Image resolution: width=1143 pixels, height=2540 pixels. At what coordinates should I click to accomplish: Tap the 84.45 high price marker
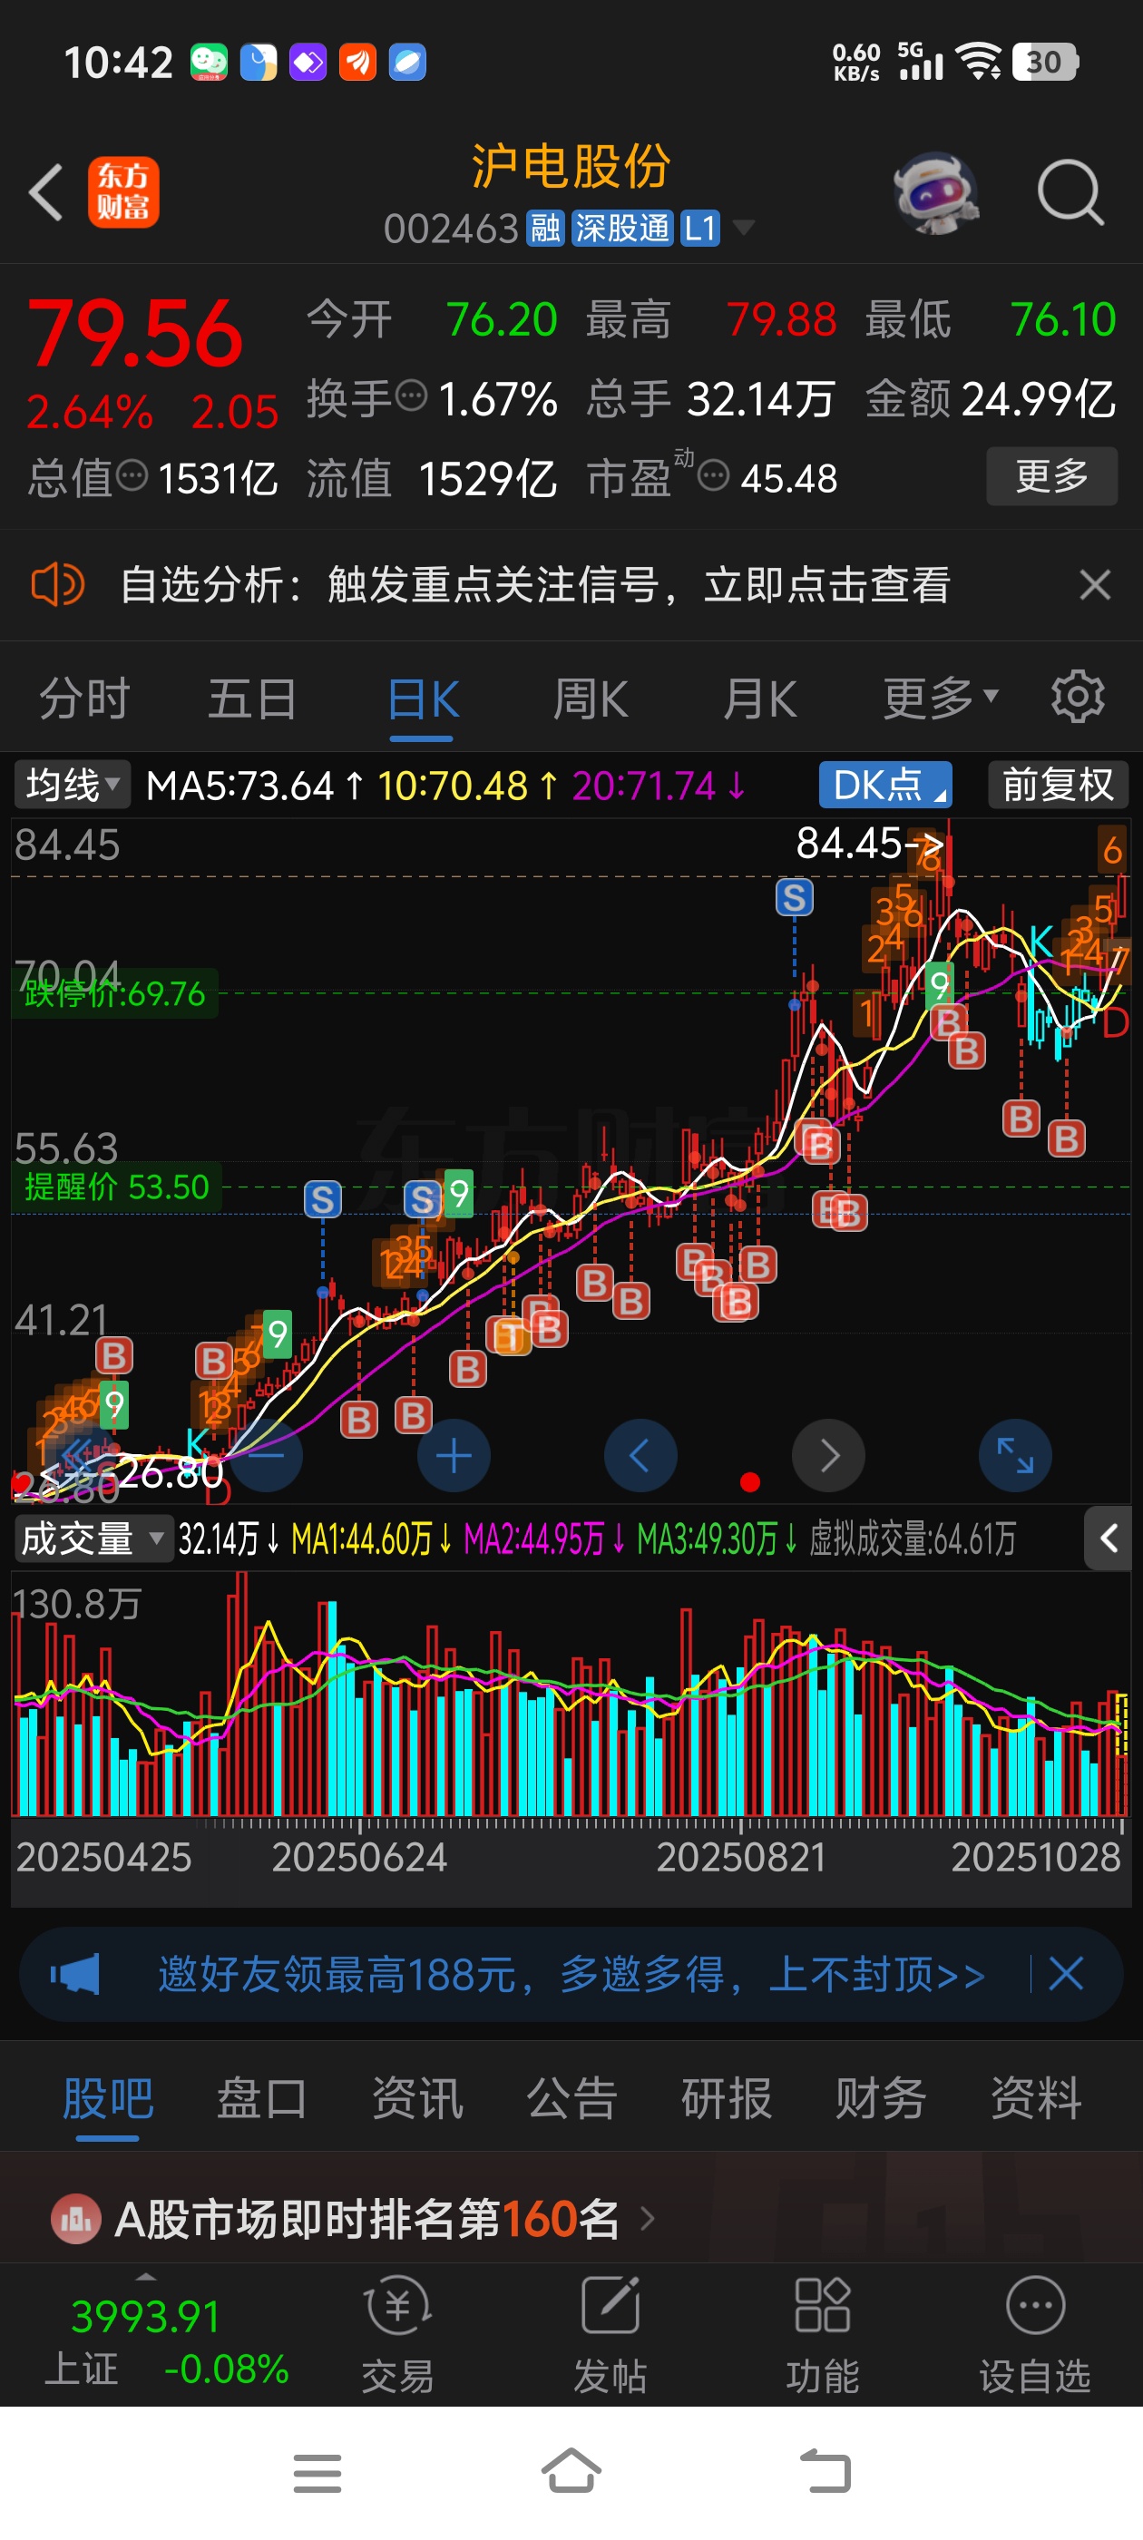(869, 842)
